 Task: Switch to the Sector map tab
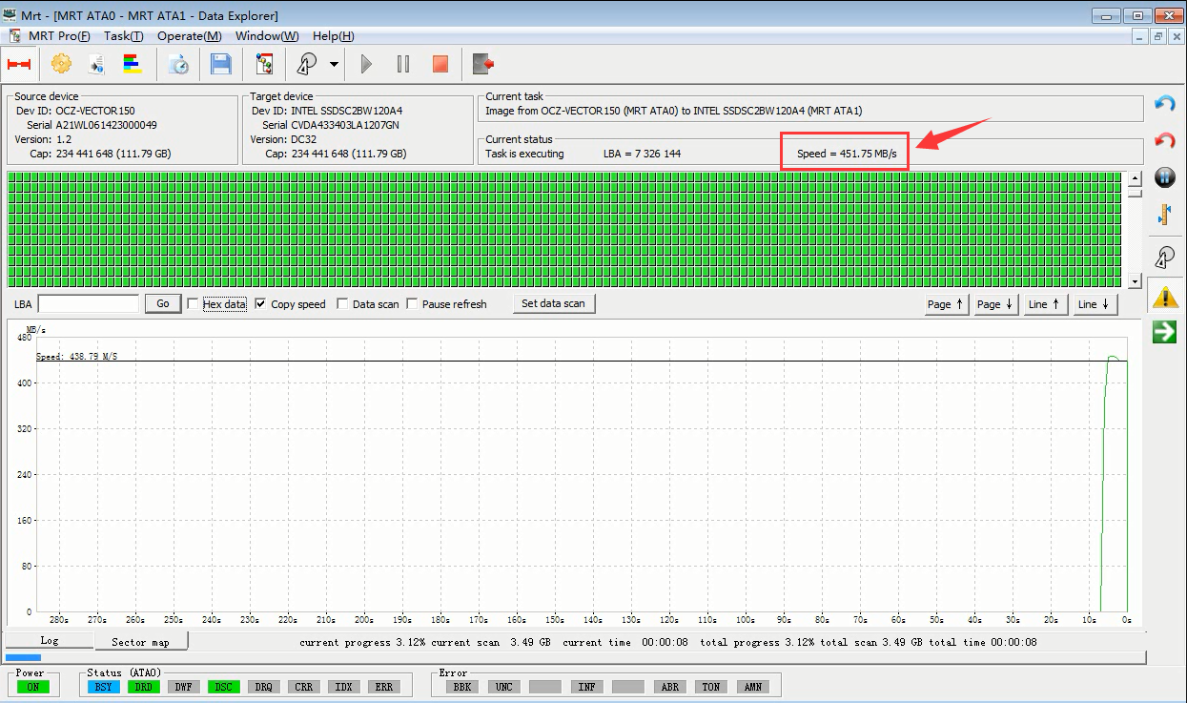pyautogui.click(x=141, y=642)
